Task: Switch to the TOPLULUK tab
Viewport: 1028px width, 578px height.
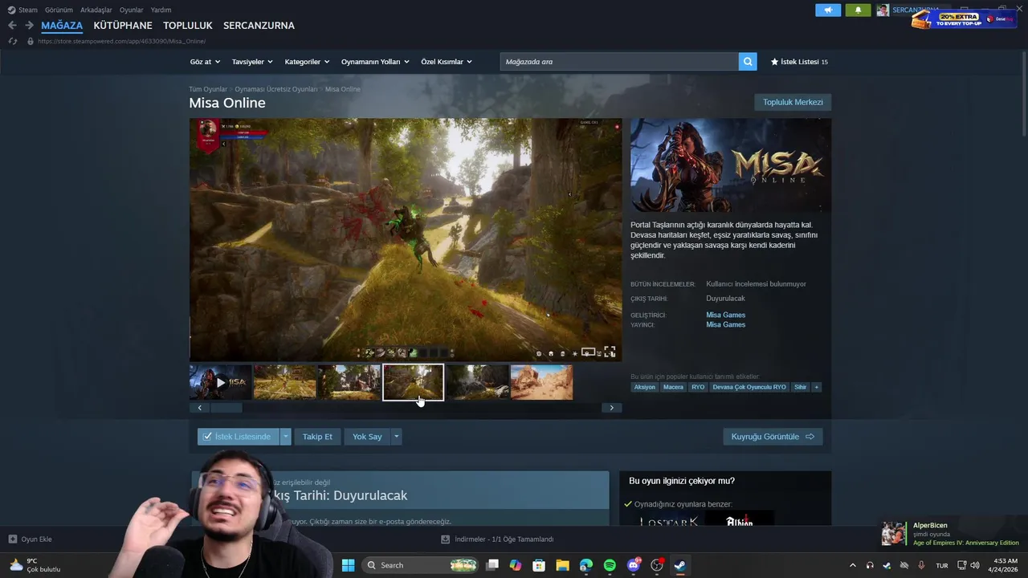Action: [188, 26]
